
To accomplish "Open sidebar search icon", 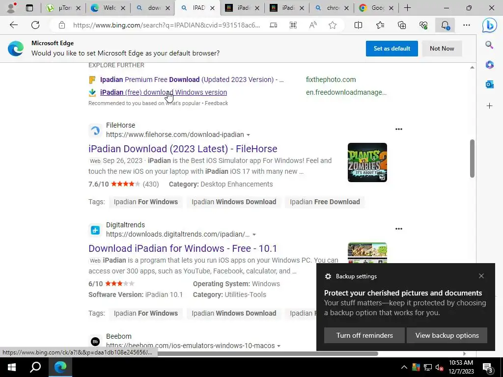I will [489, 45].
